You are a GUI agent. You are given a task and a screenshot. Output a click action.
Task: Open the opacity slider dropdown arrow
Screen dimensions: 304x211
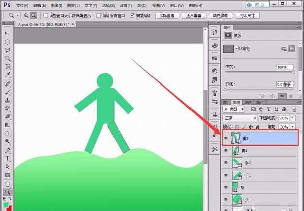coord(292,118)
